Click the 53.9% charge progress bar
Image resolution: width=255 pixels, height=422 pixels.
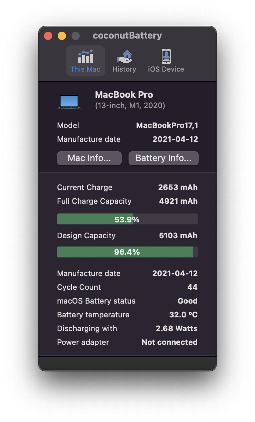(127, 219)
